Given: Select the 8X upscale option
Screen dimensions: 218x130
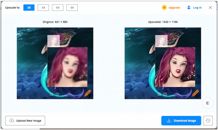Looking at the screenshot, I should coord(72,8).
